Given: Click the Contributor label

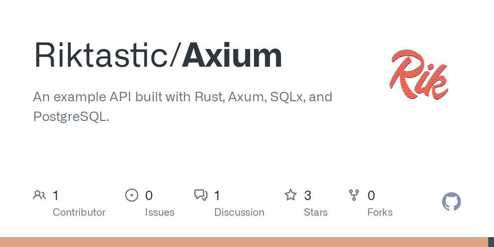Looking at the screenshot, I should pos(79,212).
